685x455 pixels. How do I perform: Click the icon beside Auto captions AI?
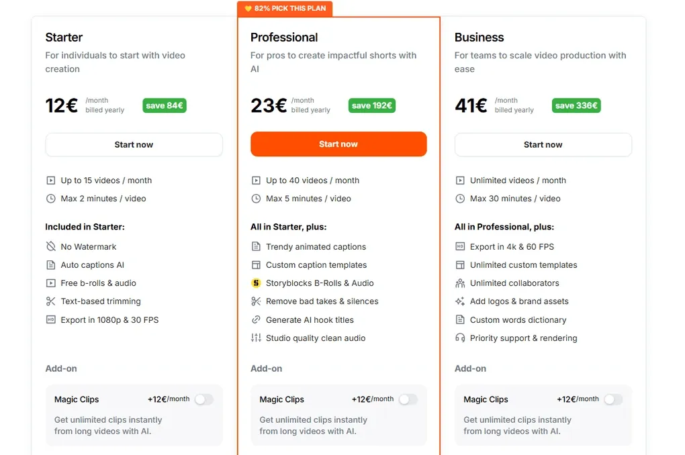click(51, 264)
